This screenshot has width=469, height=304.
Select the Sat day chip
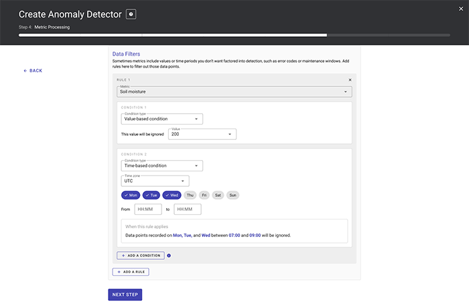click(218, 196)
